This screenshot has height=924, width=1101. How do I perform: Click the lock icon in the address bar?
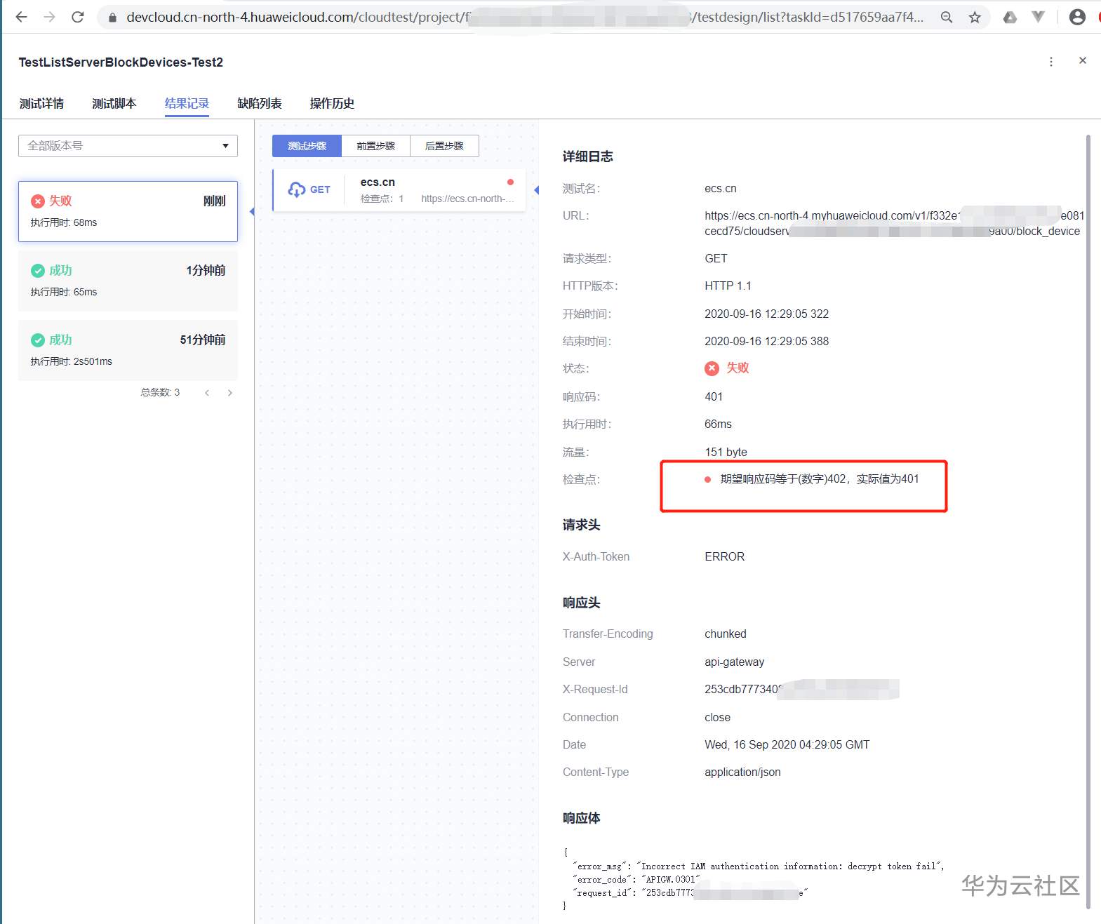point(112,18)
